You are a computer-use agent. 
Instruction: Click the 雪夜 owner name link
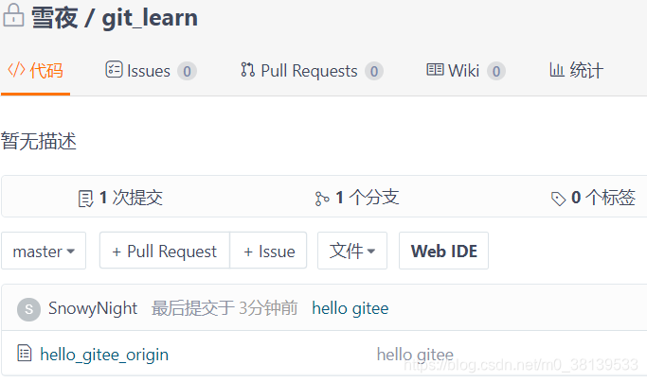tap(54, 18)
